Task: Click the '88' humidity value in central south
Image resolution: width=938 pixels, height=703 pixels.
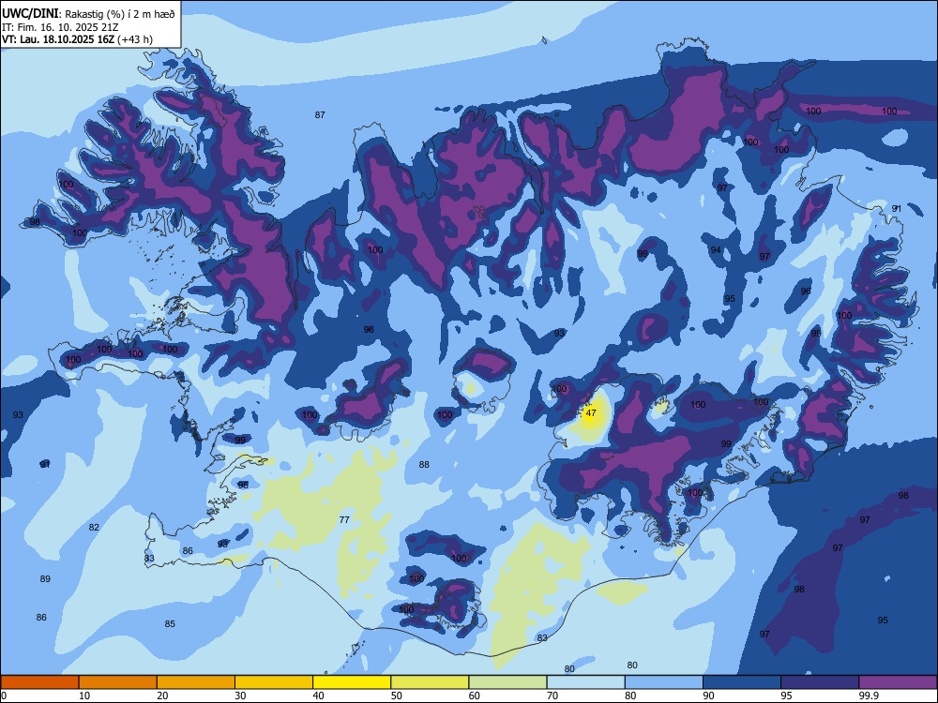Action: tap(424, 465)
